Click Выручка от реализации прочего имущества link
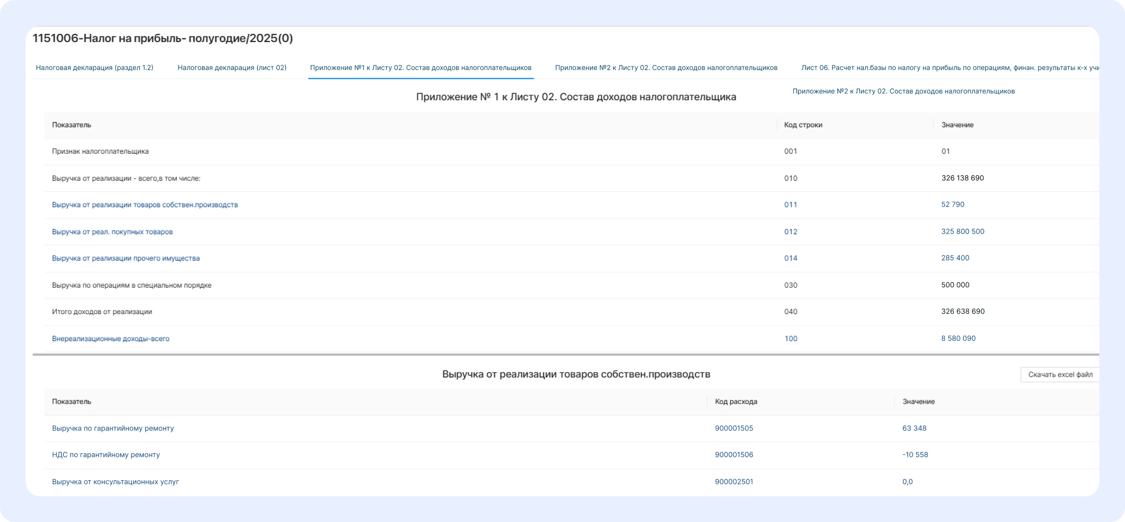This screenshot has width=1125, height=522. click(x=126, y=258)
